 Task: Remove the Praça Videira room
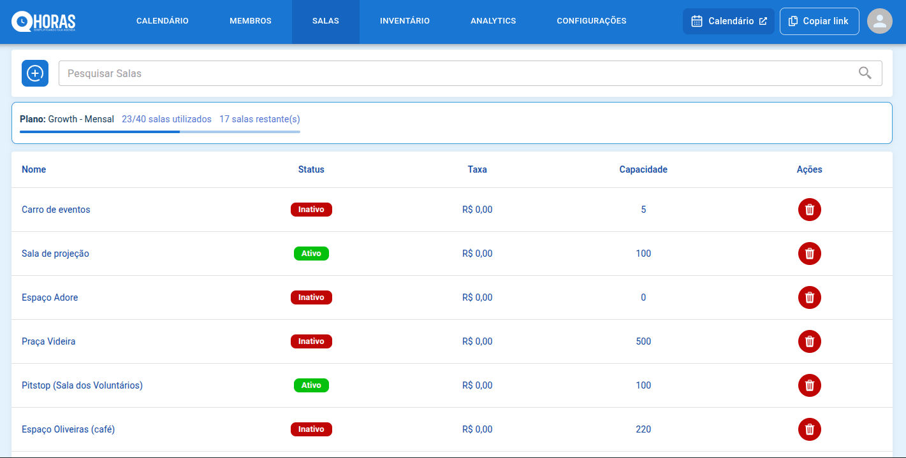pyautogui.click(x=809, y=341)
